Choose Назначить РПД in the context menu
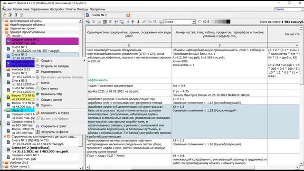304x171 pixels. (61, 94)
